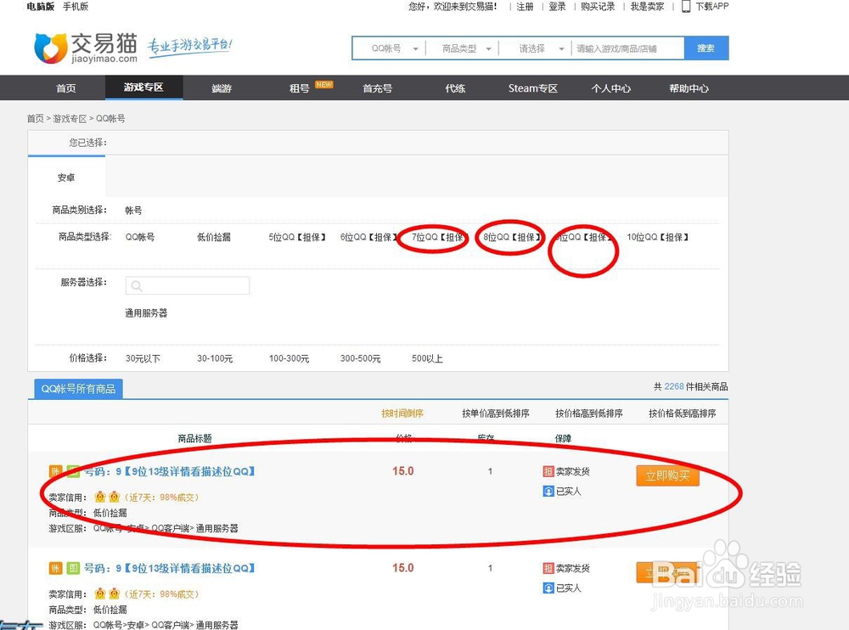Viewport: 849px width, 630px height.
Task: Sort by 按价格高到低排序
Action: 589,413
